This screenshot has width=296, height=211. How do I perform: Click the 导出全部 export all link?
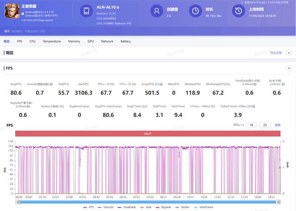click(x=276, y=53)
